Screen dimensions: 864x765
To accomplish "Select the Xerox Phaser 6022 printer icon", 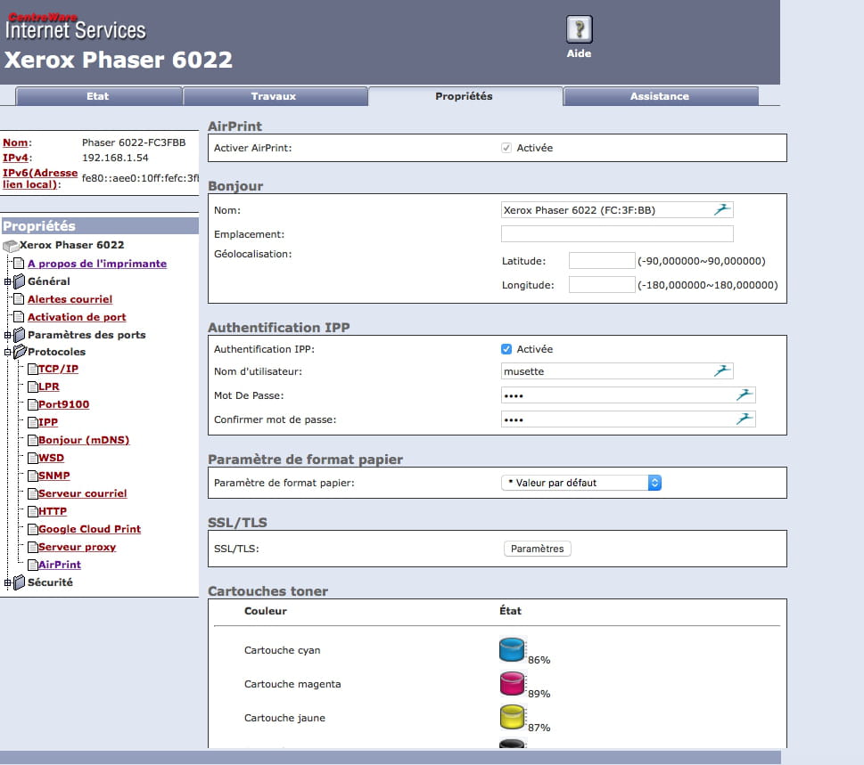I will [x=11, y=246].
